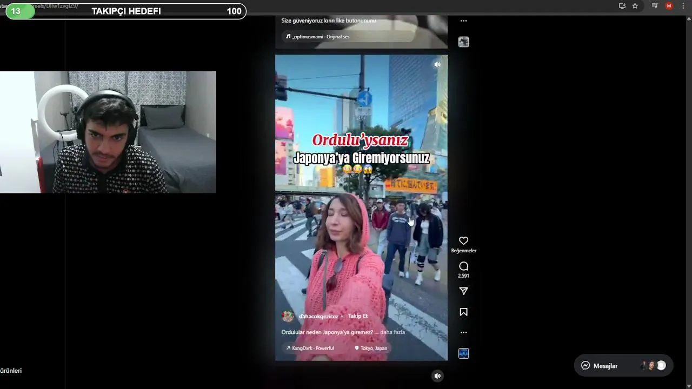Toggle sound on the next reel's speaker button

(437, 376)
